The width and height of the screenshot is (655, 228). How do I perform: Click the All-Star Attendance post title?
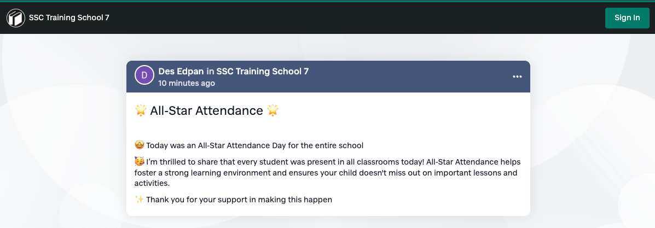click(206, 110)
